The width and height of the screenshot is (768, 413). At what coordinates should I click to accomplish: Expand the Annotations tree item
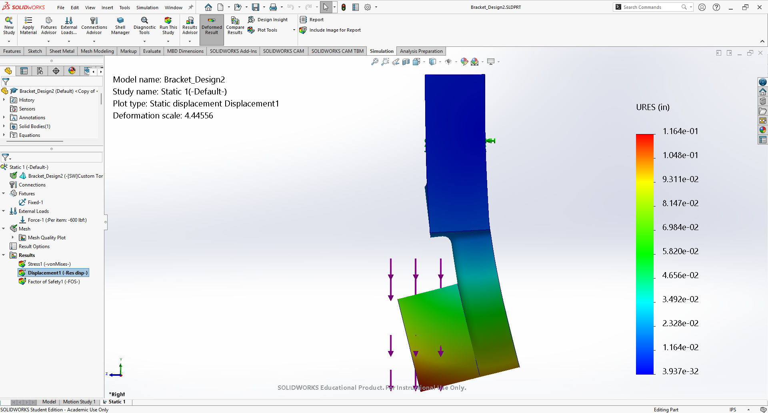click(x=4, y=118)
